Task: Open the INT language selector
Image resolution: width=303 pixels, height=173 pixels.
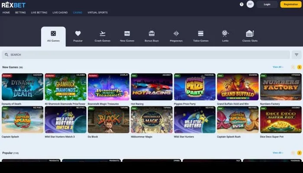Action: [250, 4]
